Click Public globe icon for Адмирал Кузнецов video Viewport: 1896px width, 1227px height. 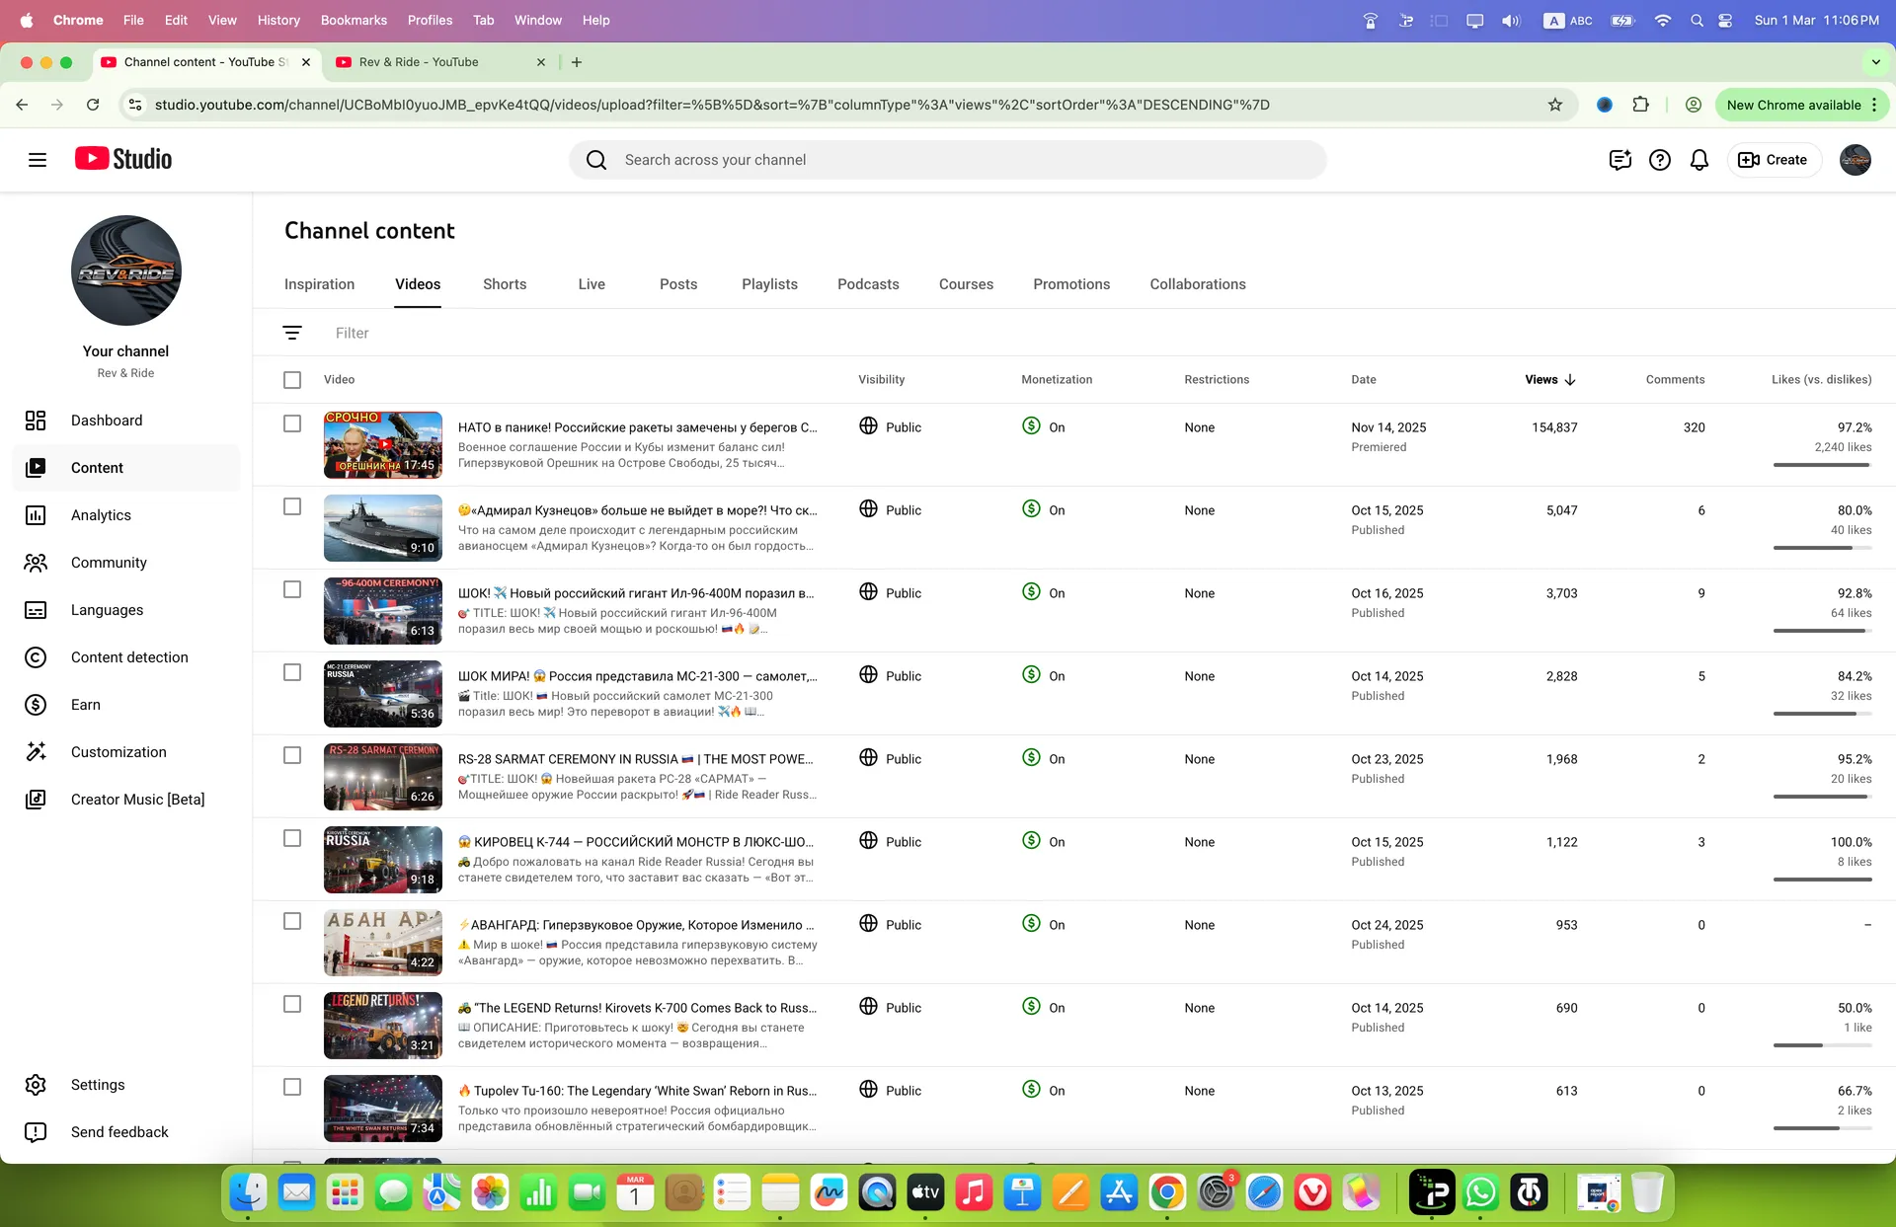click(x=868, y=509)
